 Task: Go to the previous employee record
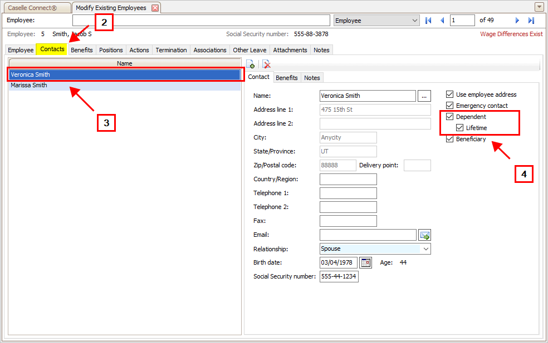(x=442, y=21)
